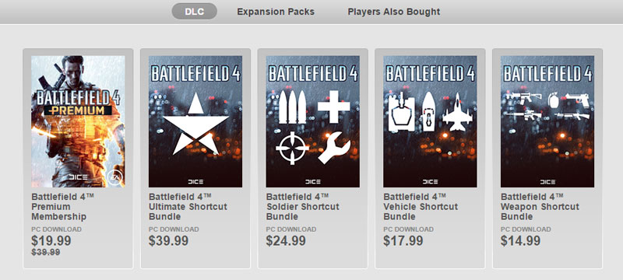Click the grenade icon on Weapon Shortcut Bundle
The image size is (623, 280).
(553, 100)
